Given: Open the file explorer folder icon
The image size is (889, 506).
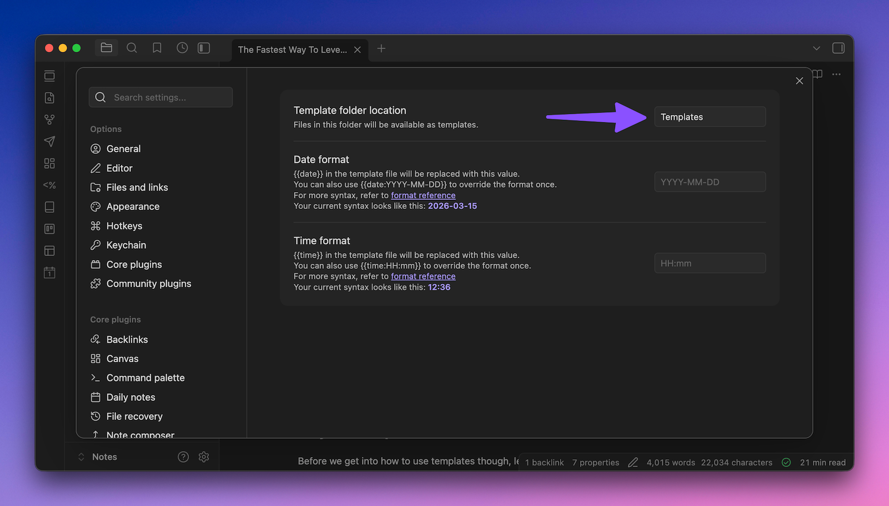Looking at the screenshot, I should pyautogui.click(x=106, y=48).
